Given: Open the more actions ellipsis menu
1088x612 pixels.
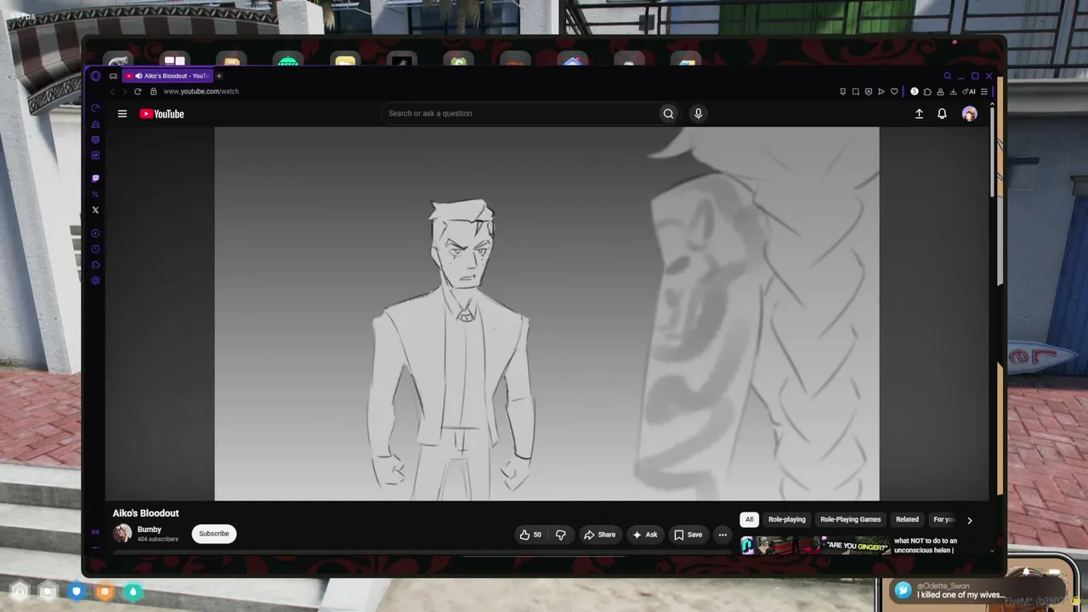Looking at the screenshot, I should [x=722, y=535].
